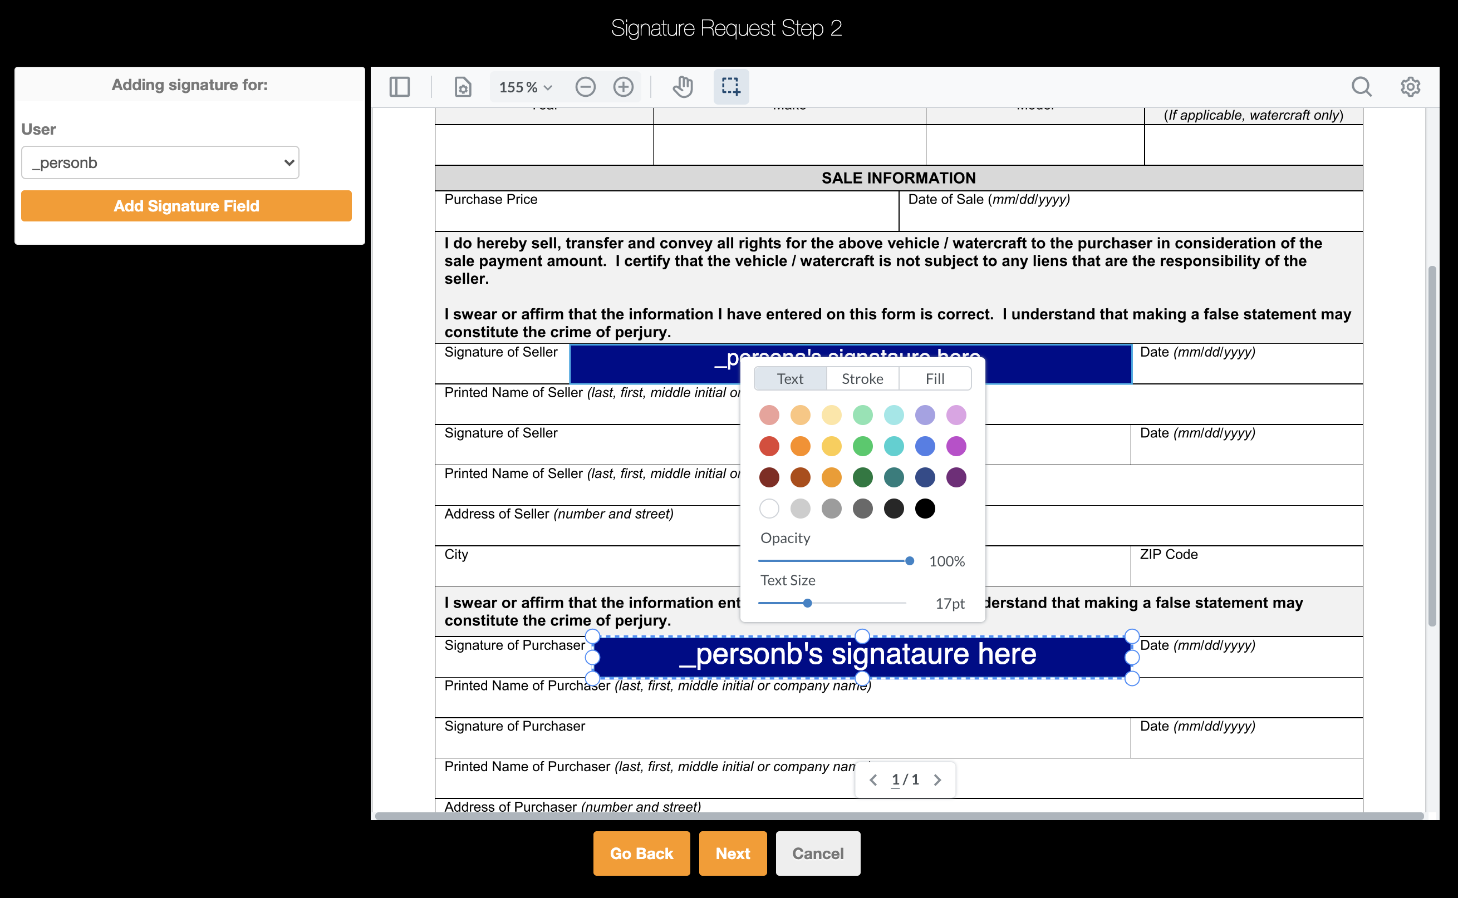Screen dimensions: 1458x898
Task: Click the 'SALE INFORMATION' heading
Action: click(899, 178)
